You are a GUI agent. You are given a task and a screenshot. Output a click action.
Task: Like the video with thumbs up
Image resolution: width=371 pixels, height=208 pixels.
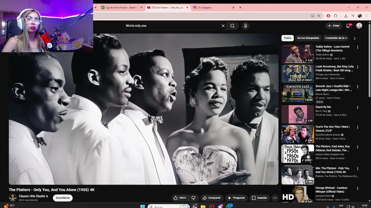(x=180, y=198)
